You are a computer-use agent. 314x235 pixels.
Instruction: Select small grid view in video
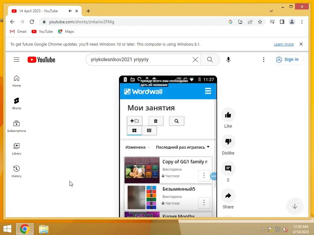click(149, 130)
